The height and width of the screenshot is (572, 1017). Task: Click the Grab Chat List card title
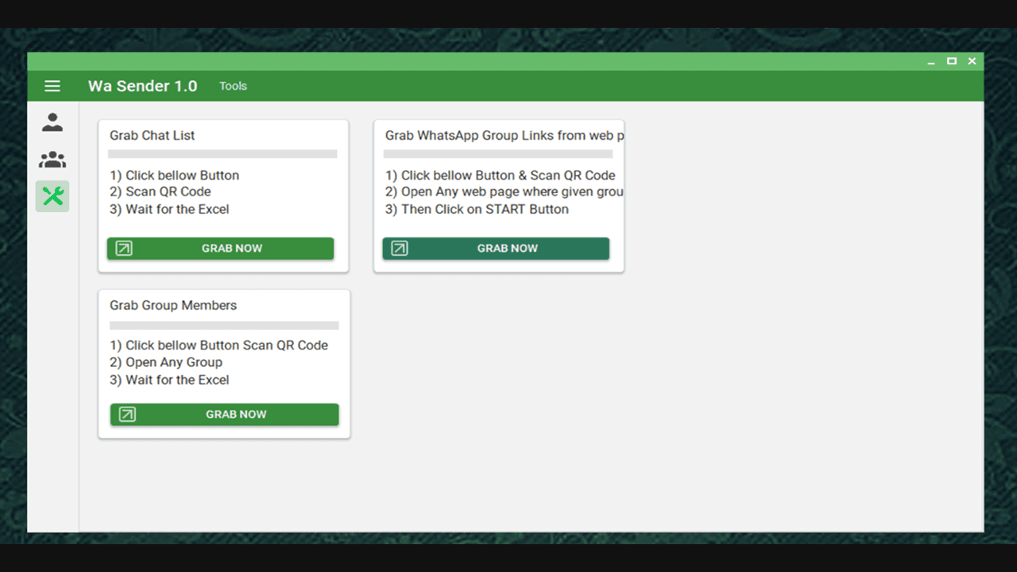click(x=152, y=136)
